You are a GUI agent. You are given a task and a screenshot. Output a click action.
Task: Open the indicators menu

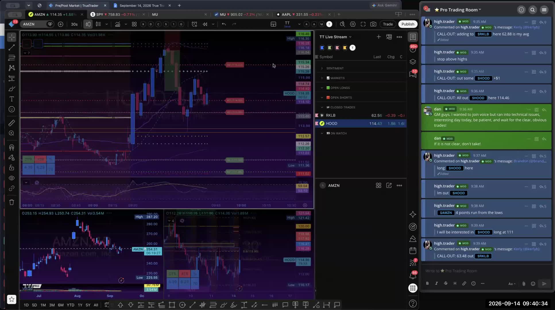point(117,24)
